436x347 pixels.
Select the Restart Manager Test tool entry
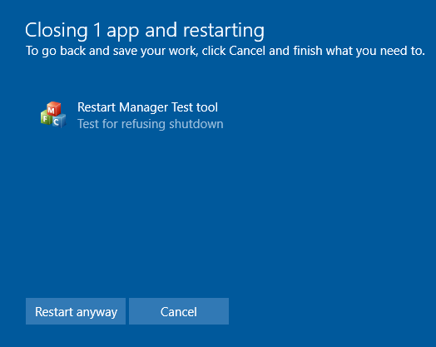131,115
